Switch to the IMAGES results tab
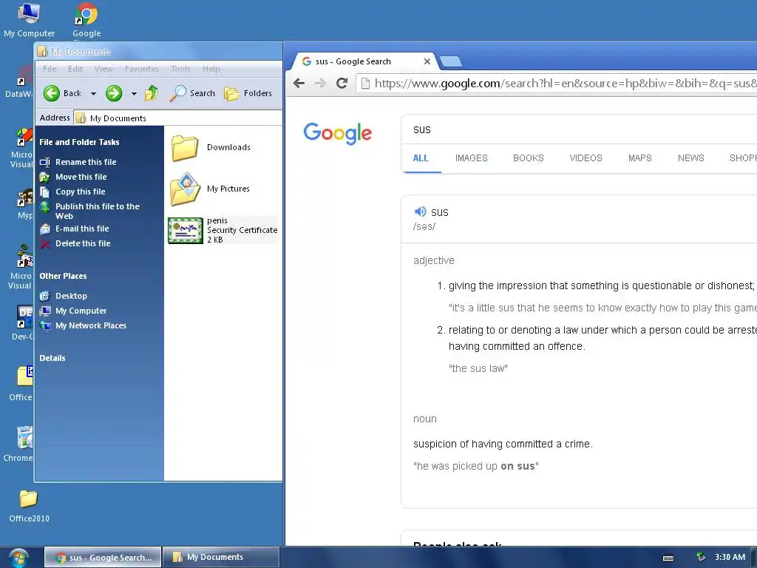Screen dimensions: 757x568 pyautogui.click(x=471, y=158)
